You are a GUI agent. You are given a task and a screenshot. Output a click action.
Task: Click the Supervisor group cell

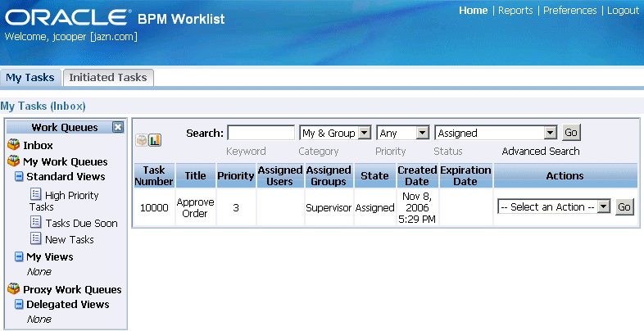point(329,208)
